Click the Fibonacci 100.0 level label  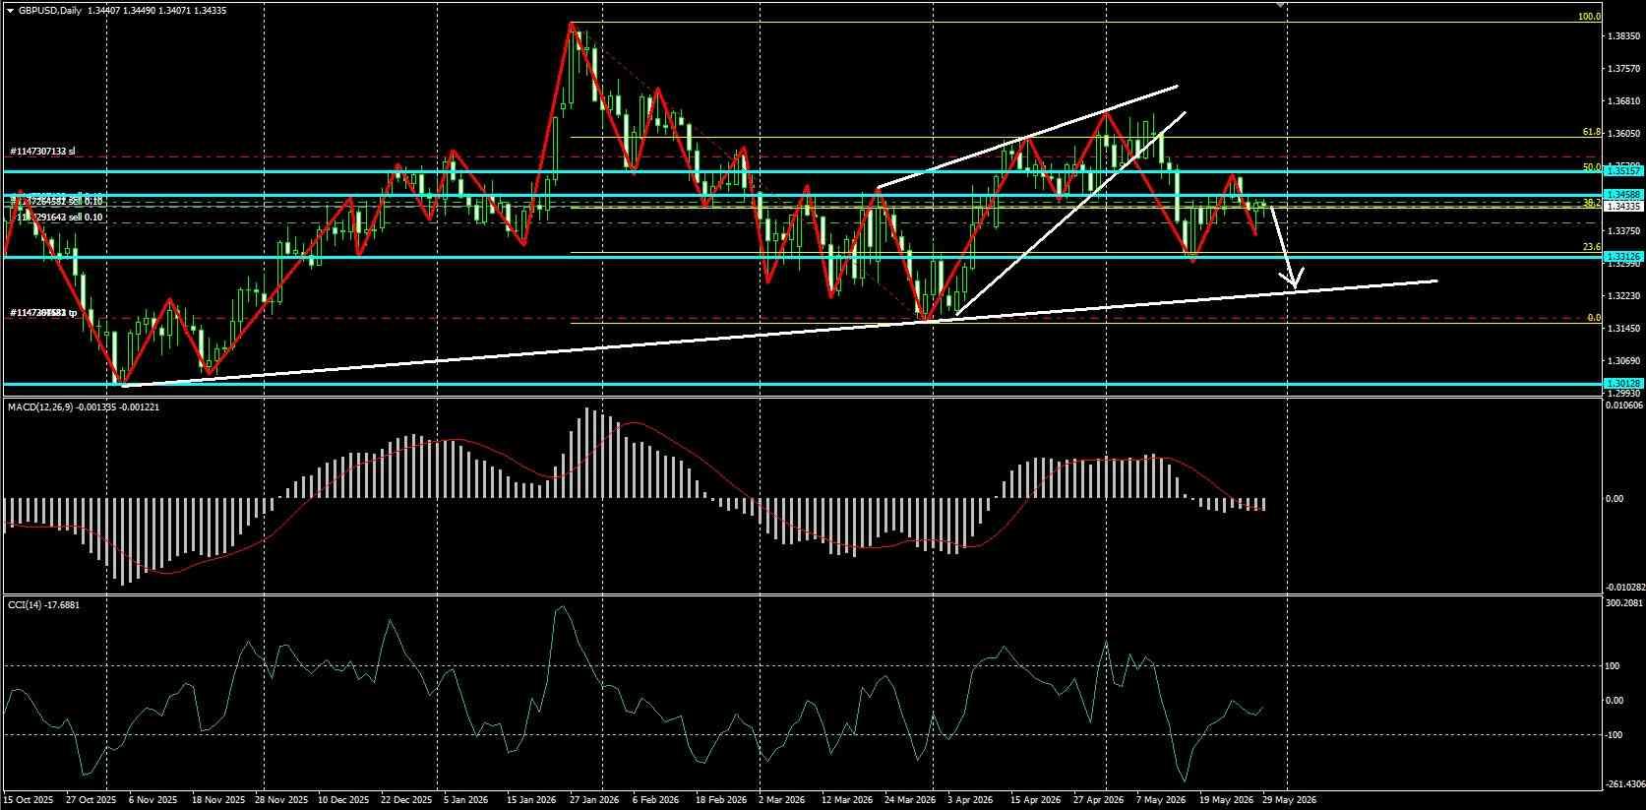[1589, 17]
